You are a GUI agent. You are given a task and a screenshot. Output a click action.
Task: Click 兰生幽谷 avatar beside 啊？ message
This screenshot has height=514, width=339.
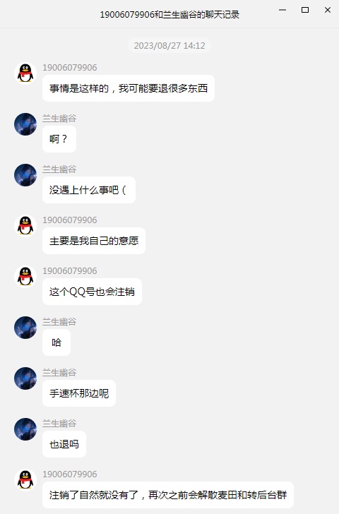[25, 124]
